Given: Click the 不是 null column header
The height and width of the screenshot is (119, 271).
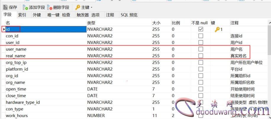Looking at the screenshot, I should [x=199, y=23].
